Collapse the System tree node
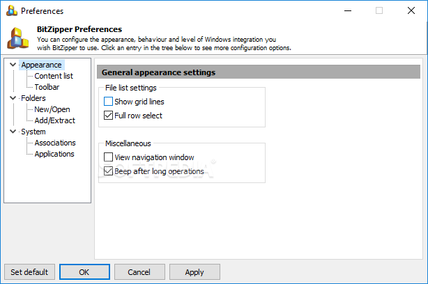 point(13,132)
